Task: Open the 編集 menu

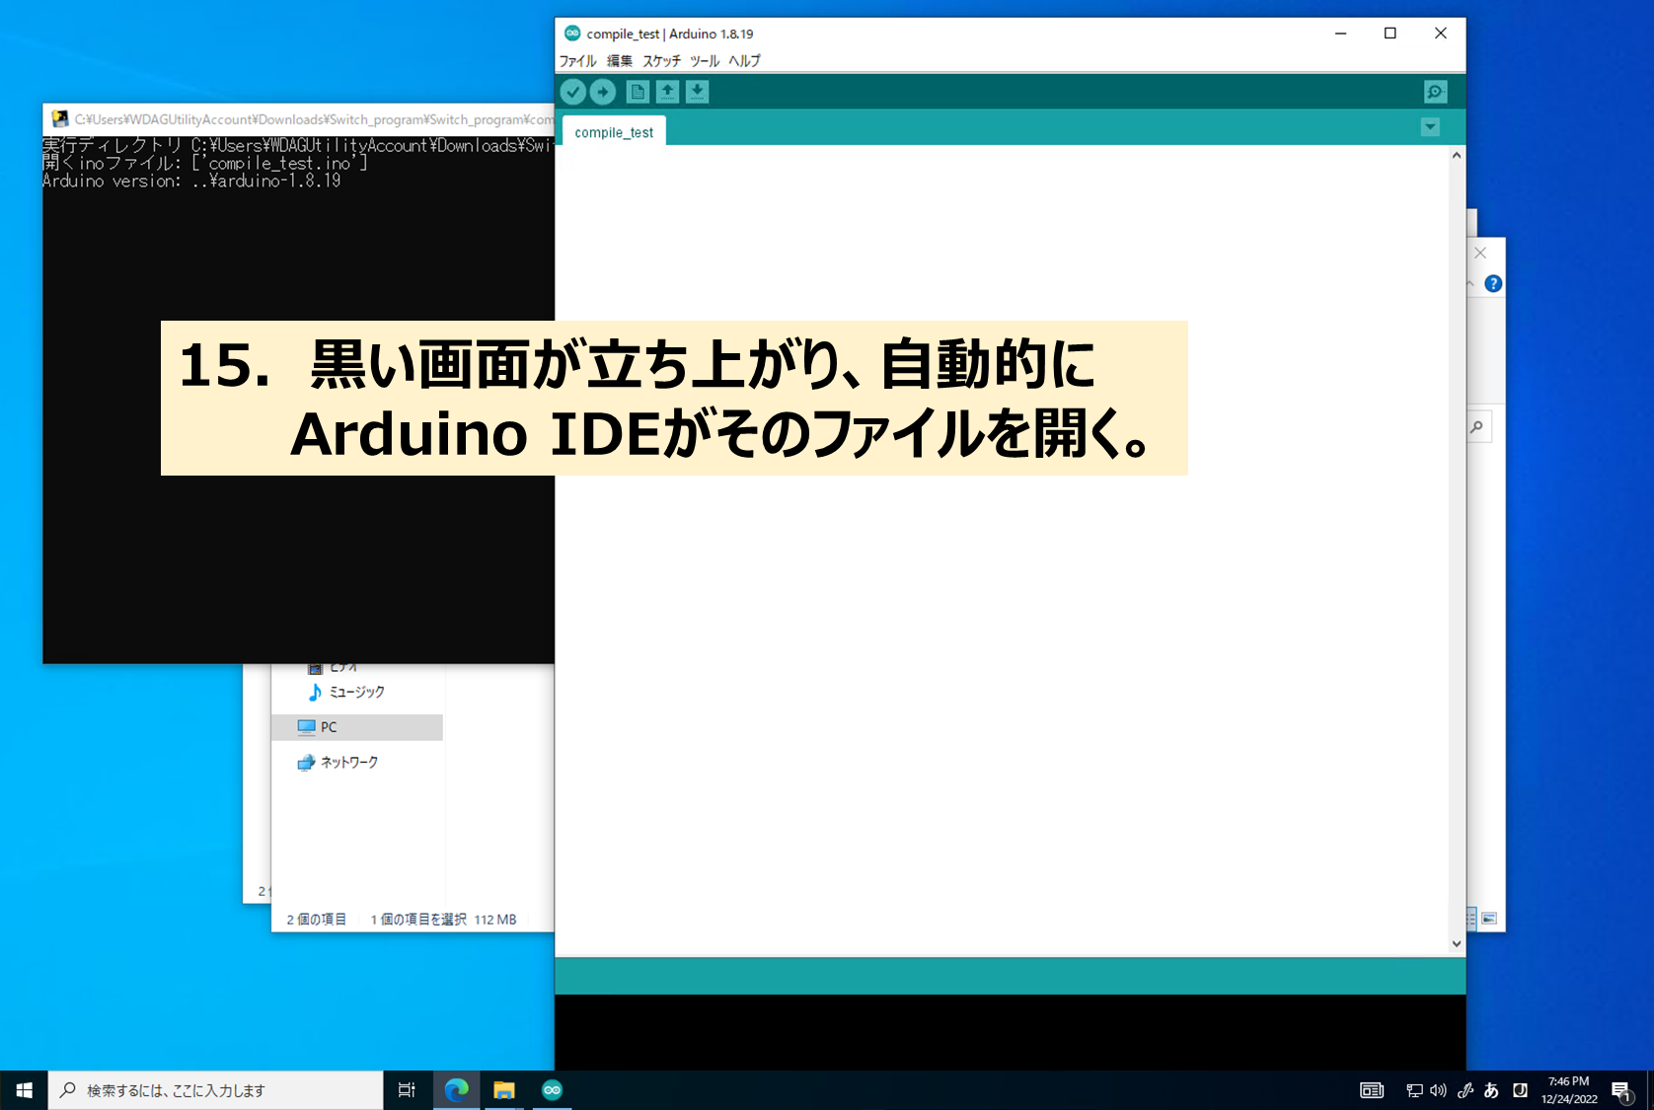Action: pos(619,61)
